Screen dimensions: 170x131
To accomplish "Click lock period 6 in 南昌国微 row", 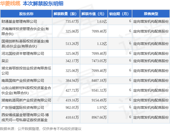I will pyautogui.click(x=130, y=80).
